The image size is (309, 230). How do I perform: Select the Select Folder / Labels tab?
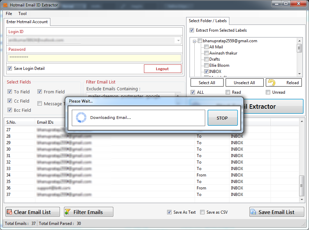point(208,21)
